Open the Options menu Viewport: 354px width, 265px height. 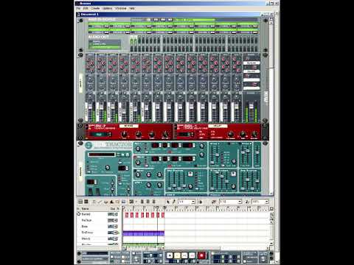(x=108, y=8)
